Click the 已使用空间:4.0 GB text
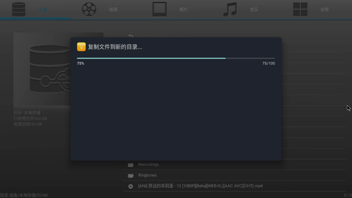This screenshot has height=198, width=352. coord(30,118)
